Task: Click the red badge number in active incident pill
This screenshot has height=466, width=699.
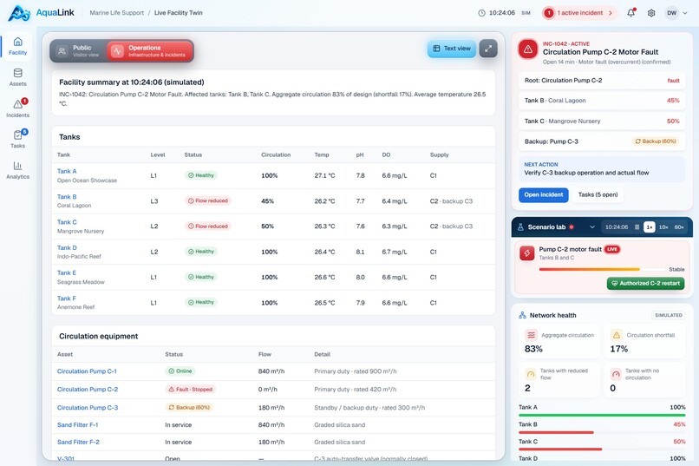Action: click(549, 13)
